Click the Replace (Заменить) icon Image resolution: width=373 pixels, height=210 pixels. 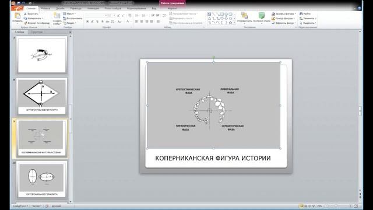[x=301, y=18]
